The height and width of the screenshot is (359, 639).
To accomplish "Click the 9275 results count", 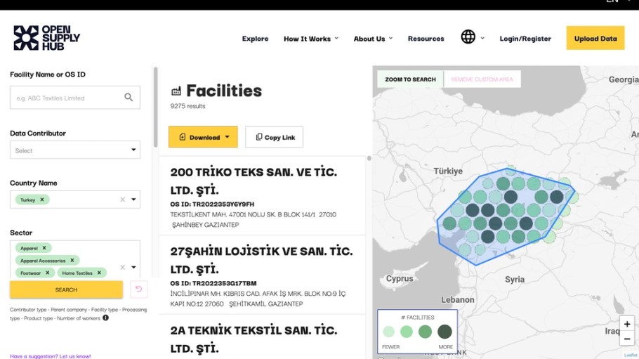I will point(188,106).
